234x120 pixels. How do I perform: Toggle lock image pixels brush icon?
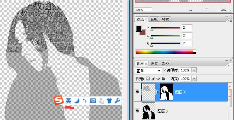[x=153, y=78]
